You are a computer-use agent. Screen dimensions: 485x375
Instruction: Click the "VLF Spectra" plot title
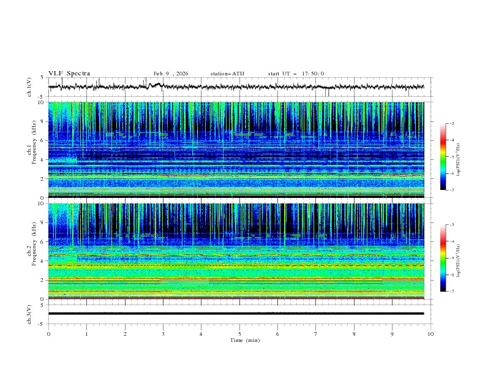pos(69,74)
